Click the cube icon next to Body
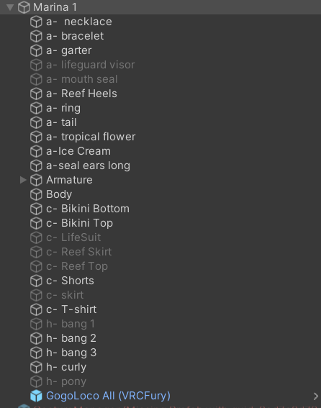Screen dimensions: 321x408 point(36,194)
